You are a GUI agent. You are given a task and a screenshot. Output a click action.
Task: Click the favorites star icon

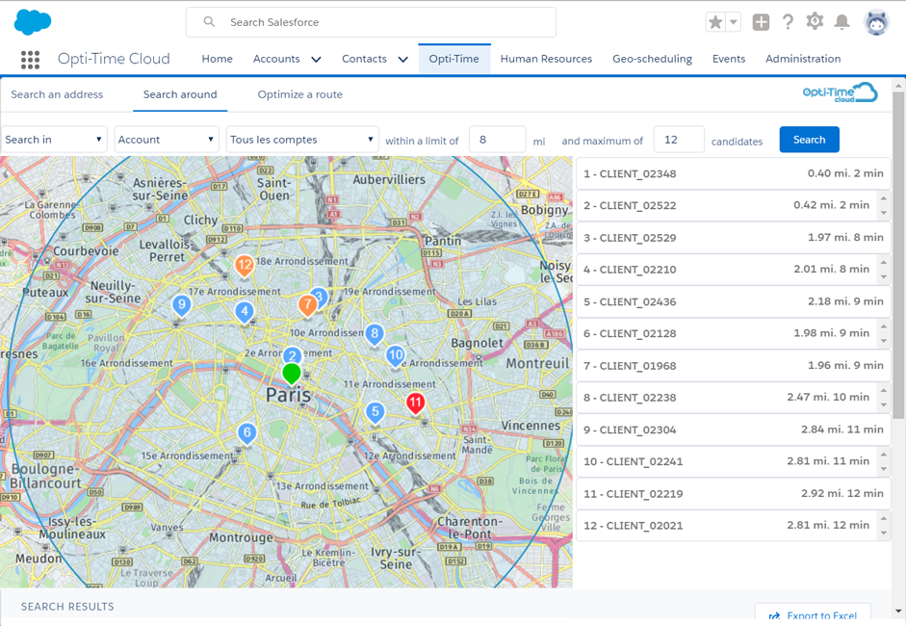pos(716,19)
